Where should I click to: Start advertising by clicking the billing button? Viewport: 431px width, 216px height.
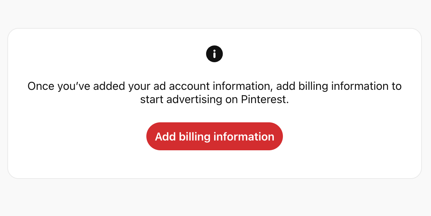[x=214, y=136]
